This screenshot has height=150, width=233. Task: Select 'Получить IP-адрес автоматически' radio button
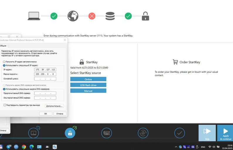[4, 62]
